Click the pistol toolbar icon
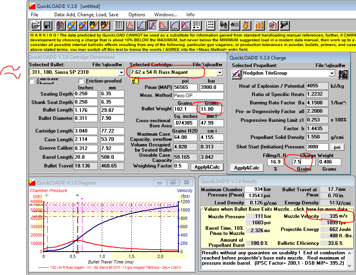This screenshot has height=275, width=356. (x=284, y=25)
